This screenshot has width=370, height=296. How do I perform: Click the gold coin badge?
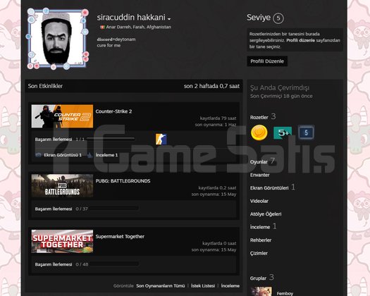coord(259,132)
